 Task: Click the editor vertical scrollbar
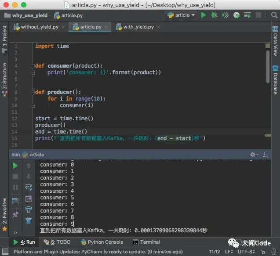point(268,67)
